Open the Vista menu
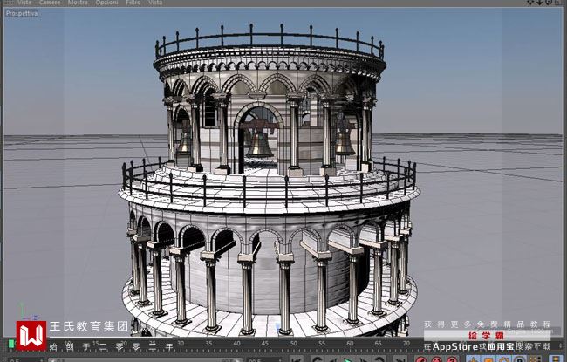Image resolution: width=567 pixels, height=362 pixels. 155,2
